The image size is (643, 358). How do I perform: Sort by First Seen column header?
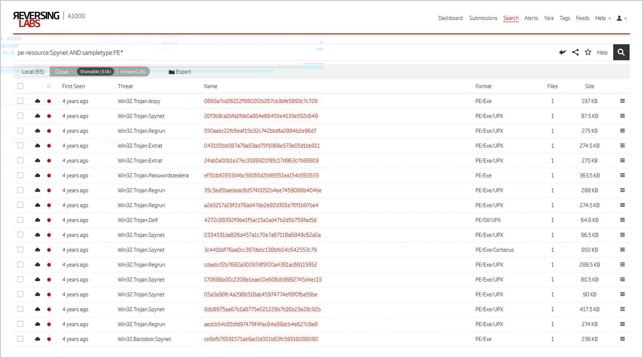(73, 86)
